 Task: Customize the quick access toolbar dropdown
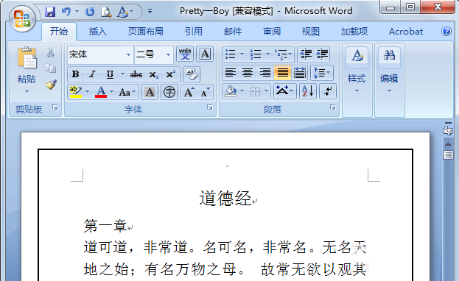[x=150, y=12]
